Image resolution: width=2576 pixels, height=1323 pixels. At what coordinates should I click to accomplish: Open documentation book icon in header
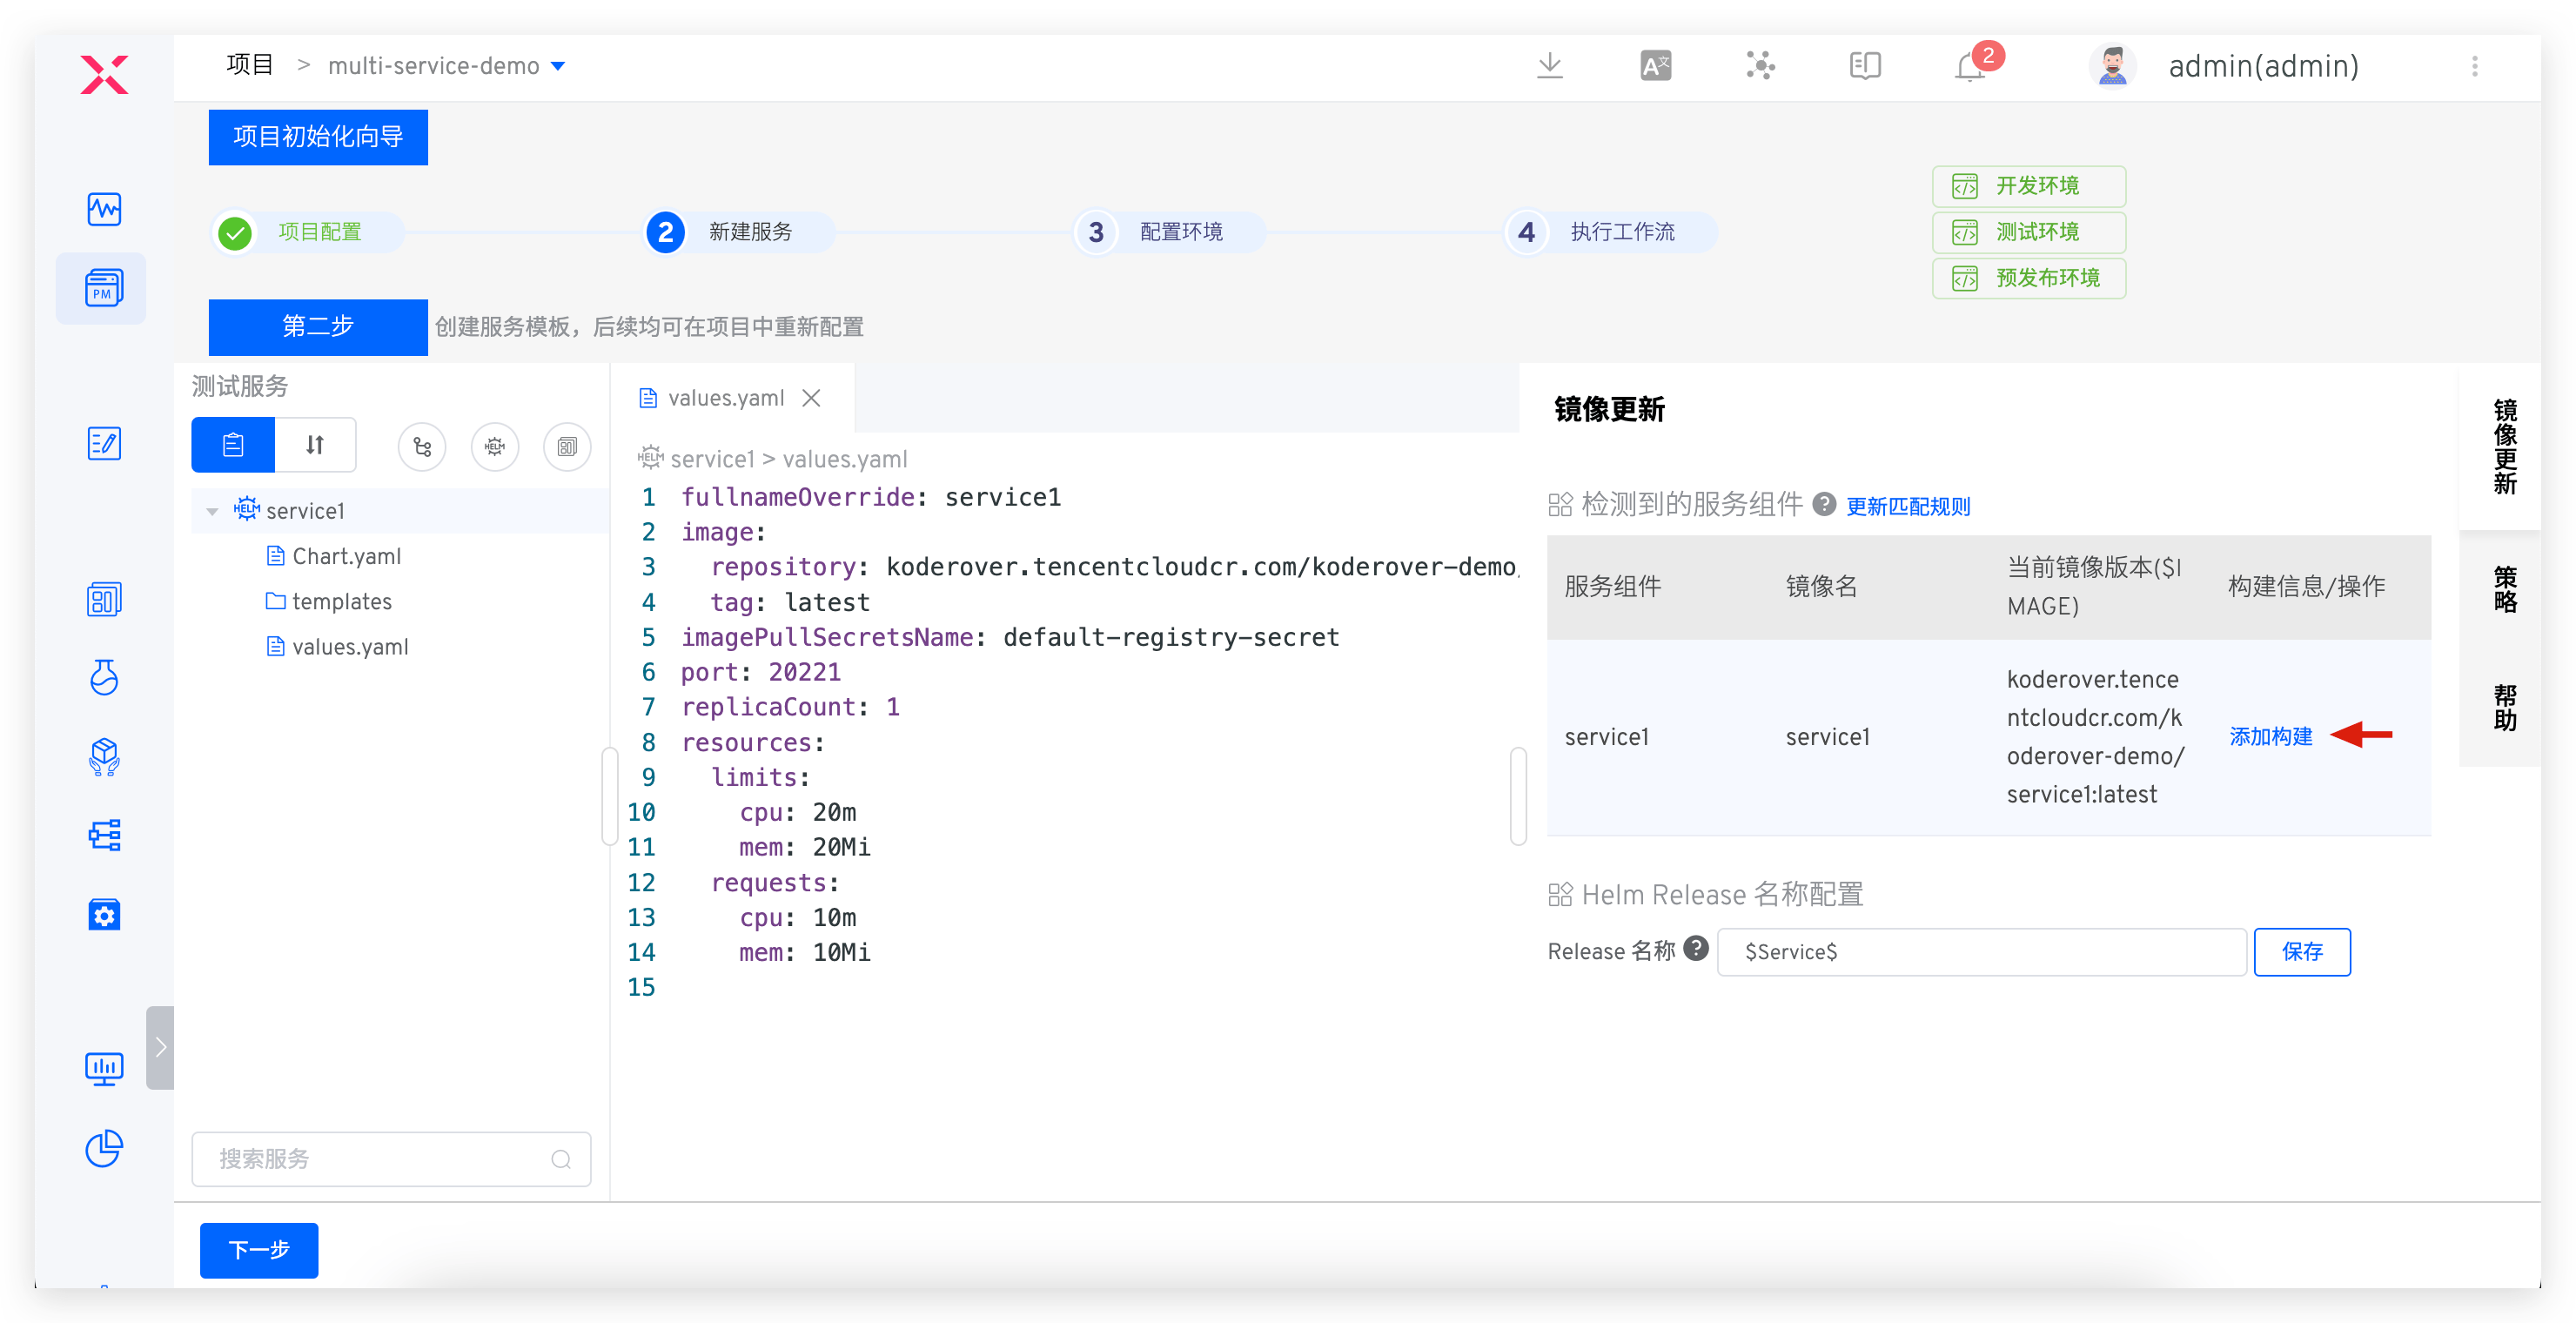pyautogui.click(x=1865, y=66)
